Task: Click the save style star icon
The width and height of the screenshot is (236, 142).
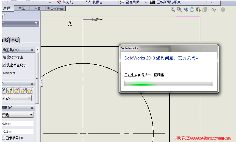Action: pos(23,90)
